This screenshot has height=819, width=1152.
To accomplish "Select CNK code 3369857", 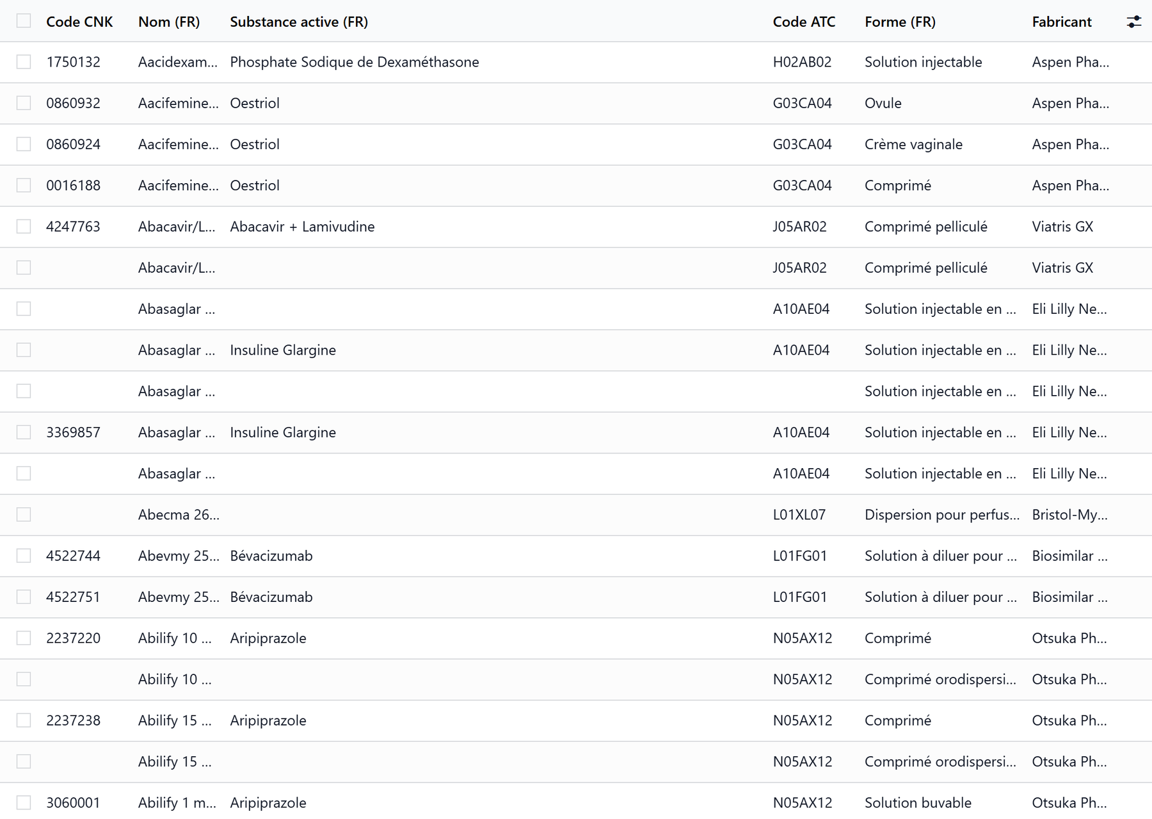I will 73,432.
